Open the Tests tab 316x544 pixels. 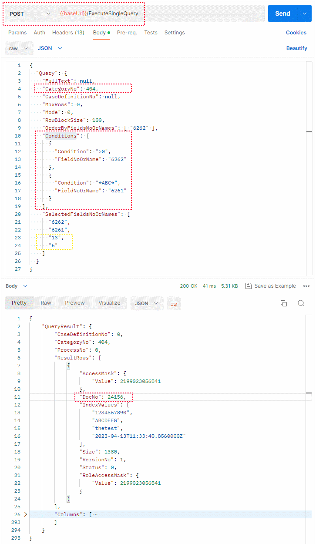(151, 32)
